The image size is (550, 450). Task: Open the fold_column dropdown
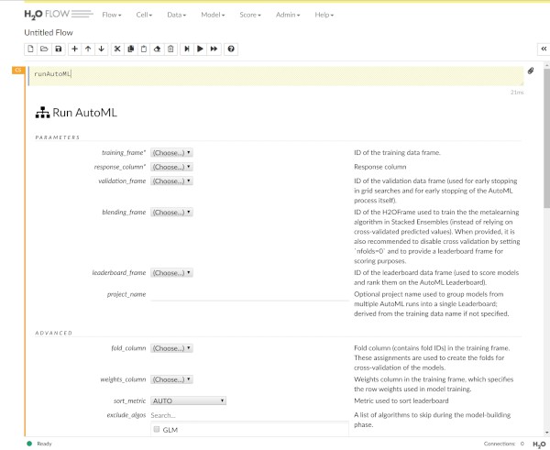(172, 348)
